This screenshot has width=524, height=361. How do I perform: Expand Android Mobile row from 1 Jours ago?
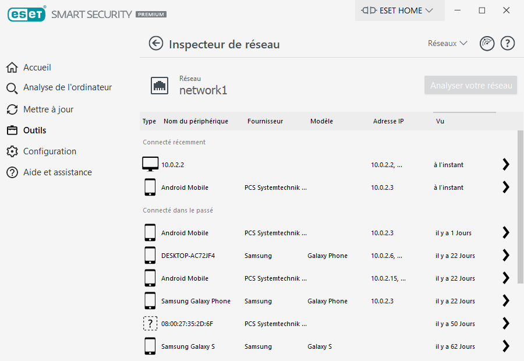[506, 233]
